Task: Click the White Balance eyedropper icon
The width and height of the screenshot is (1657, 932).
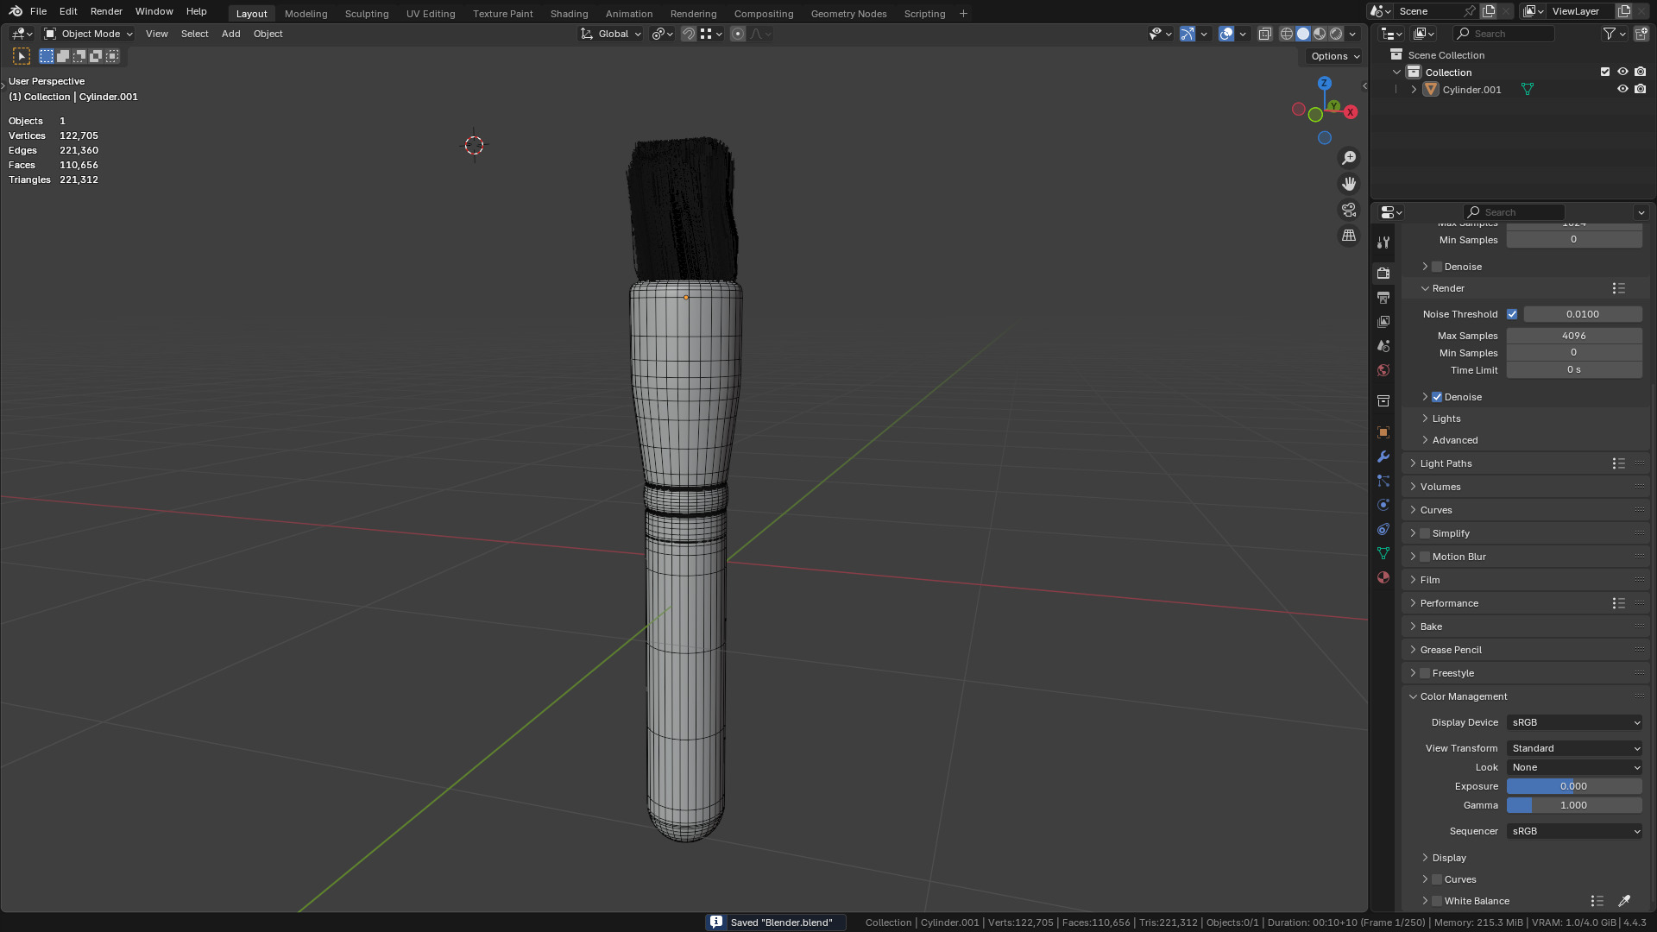Action: tap(1624, 901)
